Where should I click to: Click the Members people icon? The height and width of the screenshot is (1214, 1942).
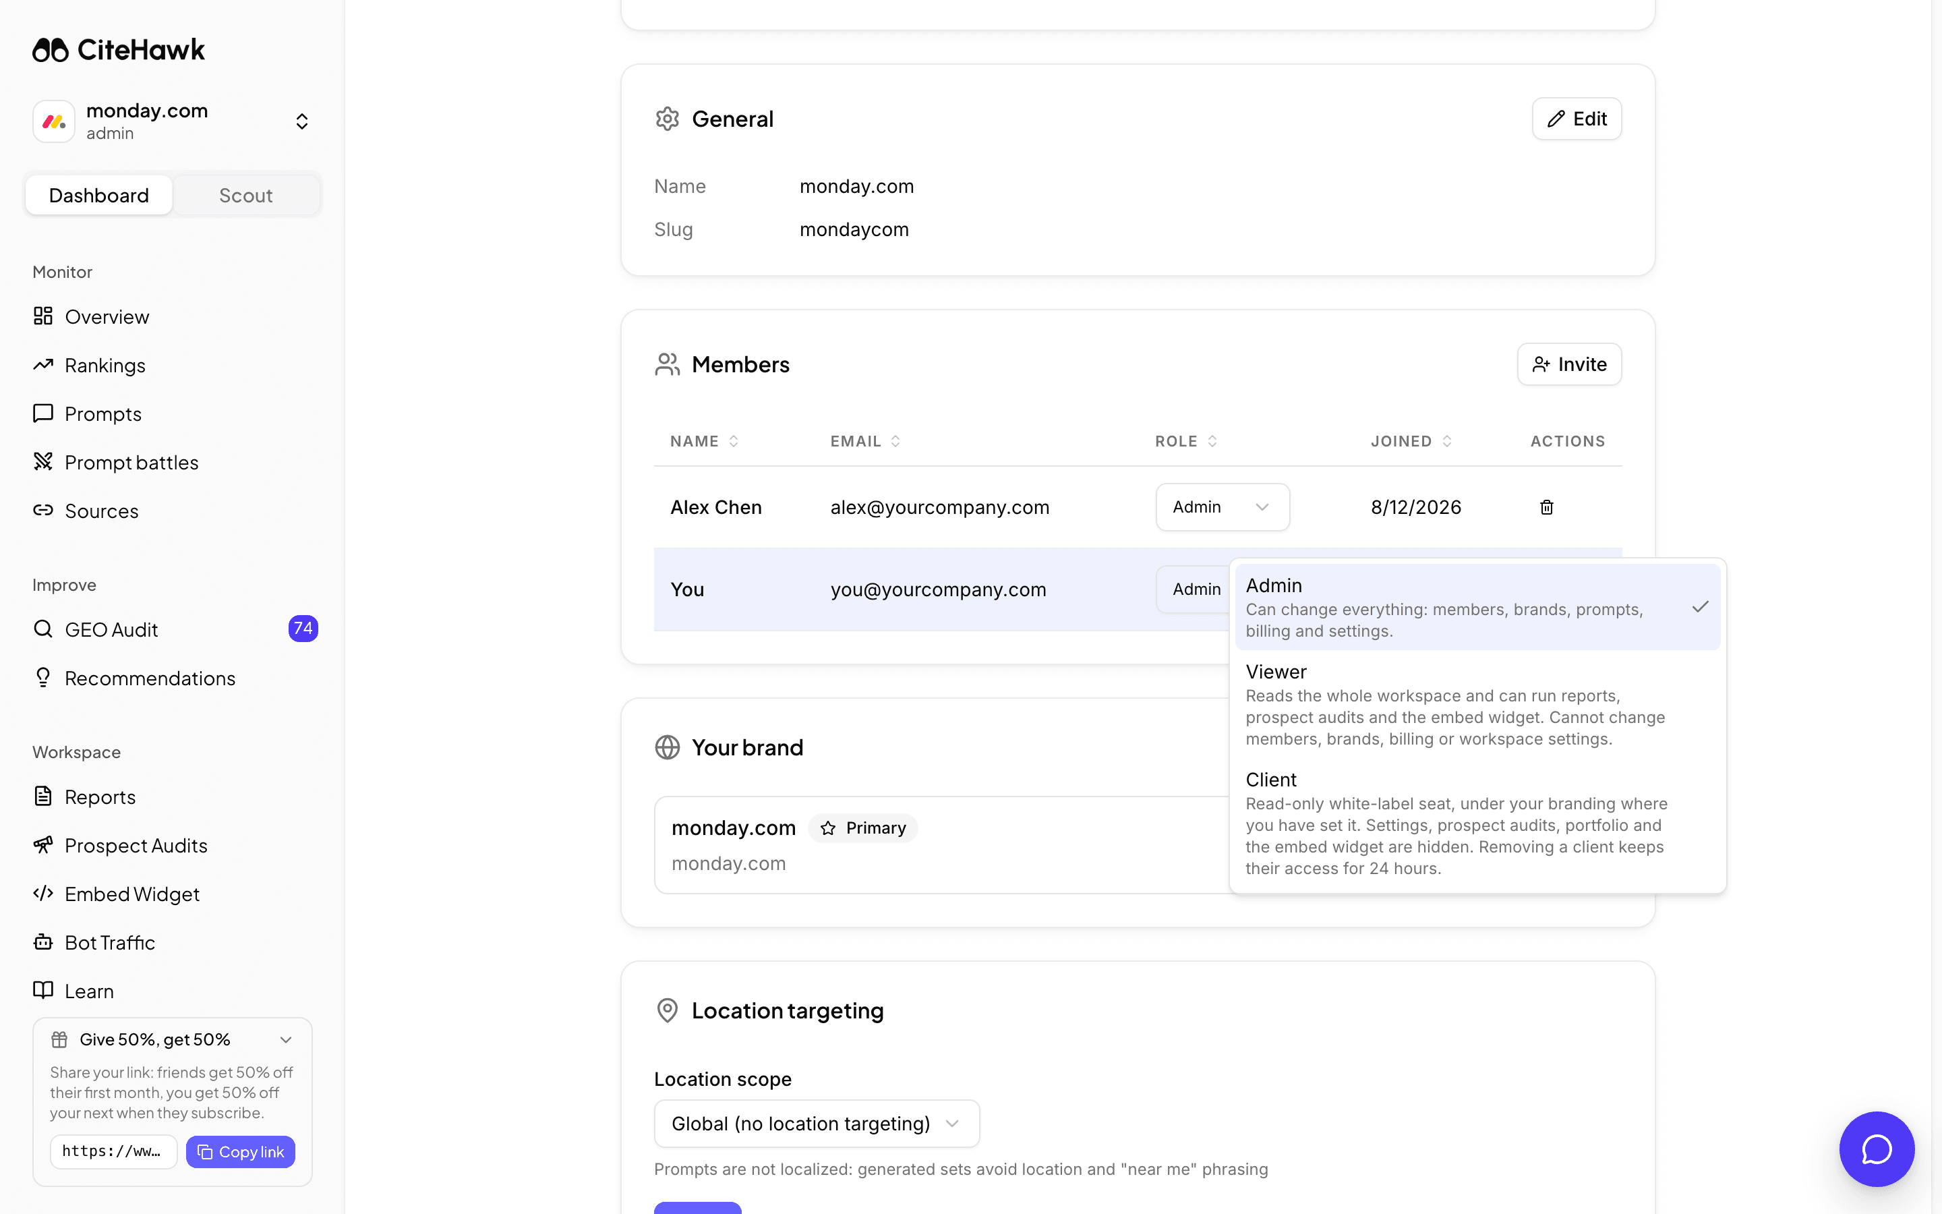coord(667,364)
